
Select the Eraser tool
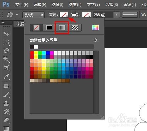pos(6,120)
